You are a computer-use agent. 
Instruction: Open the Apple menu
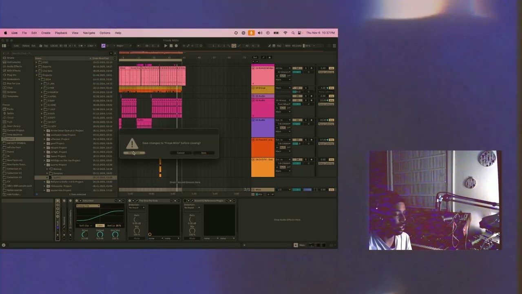[x=5, y=33]
